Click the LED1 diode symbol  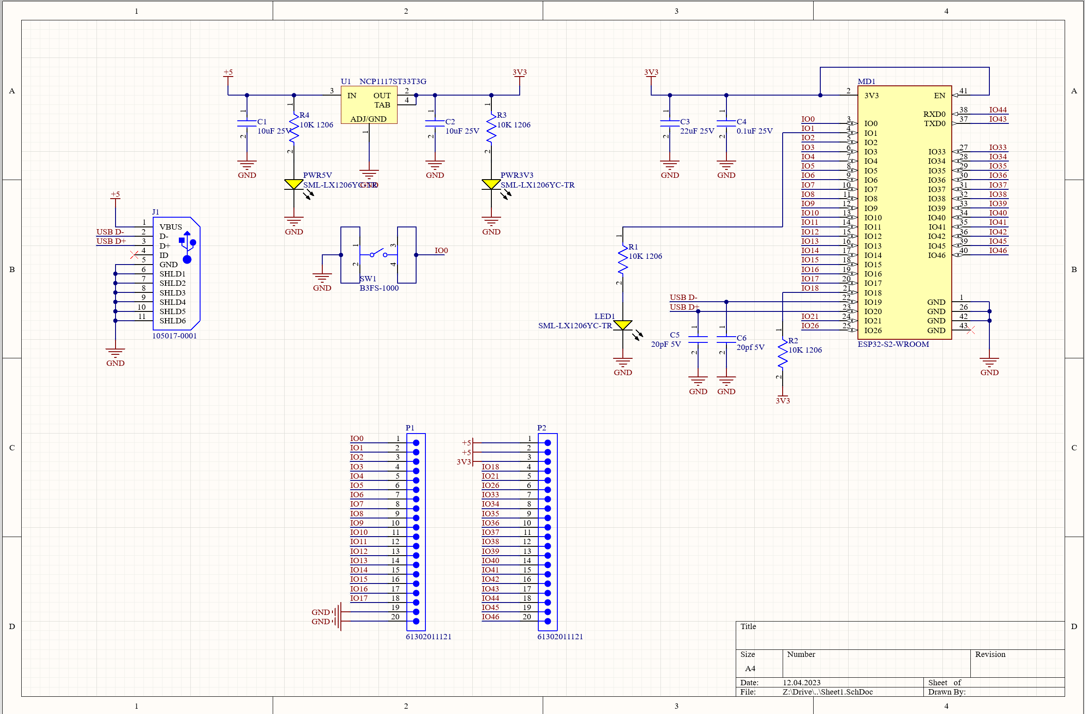[622, 325]
